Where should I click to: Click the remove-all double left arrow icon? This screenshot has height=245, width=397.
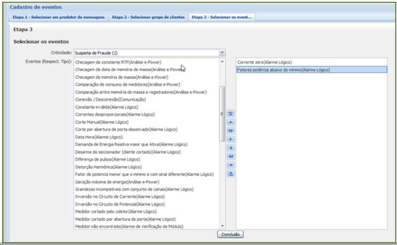(x=231, y=157)
